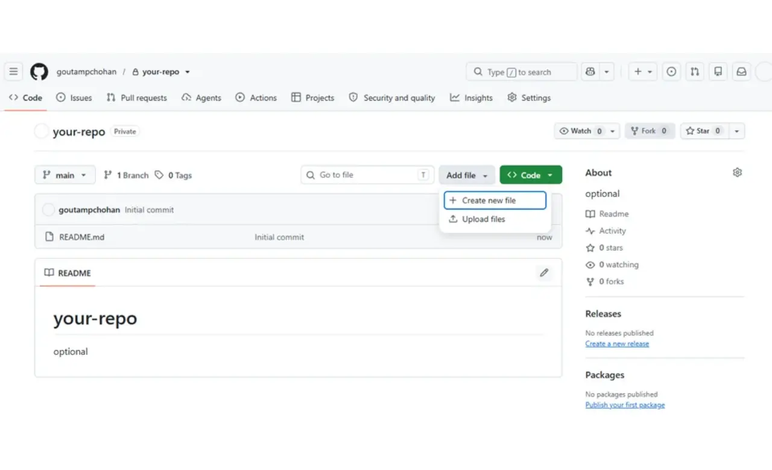Click goutampchohan in the breadcrumb

tap(86, 72)
